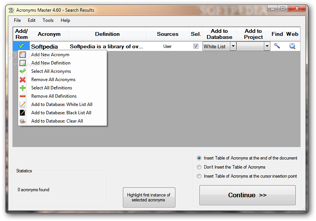Image resolution: width=316 pixels, height=221 pixels.
Task: Click the Clear All database icon
Action: pyautogui.click(x=23, y=121)
